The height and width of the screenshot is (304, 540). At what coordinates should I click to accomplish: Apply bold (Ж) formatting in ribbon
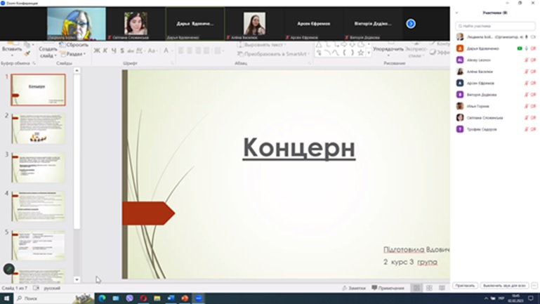[x=97, y=51]
